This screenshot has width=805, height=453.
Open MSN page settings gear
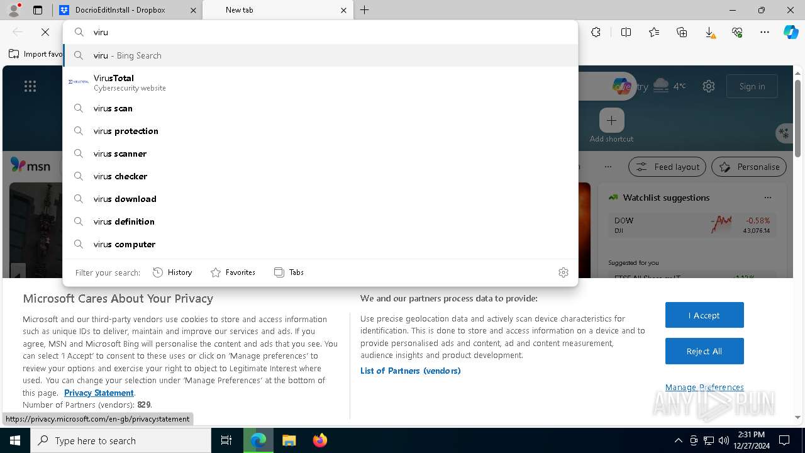(709, 86)
